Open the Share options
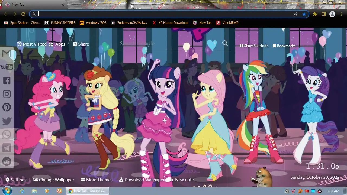Screen dimensions: 347x195 81,44
